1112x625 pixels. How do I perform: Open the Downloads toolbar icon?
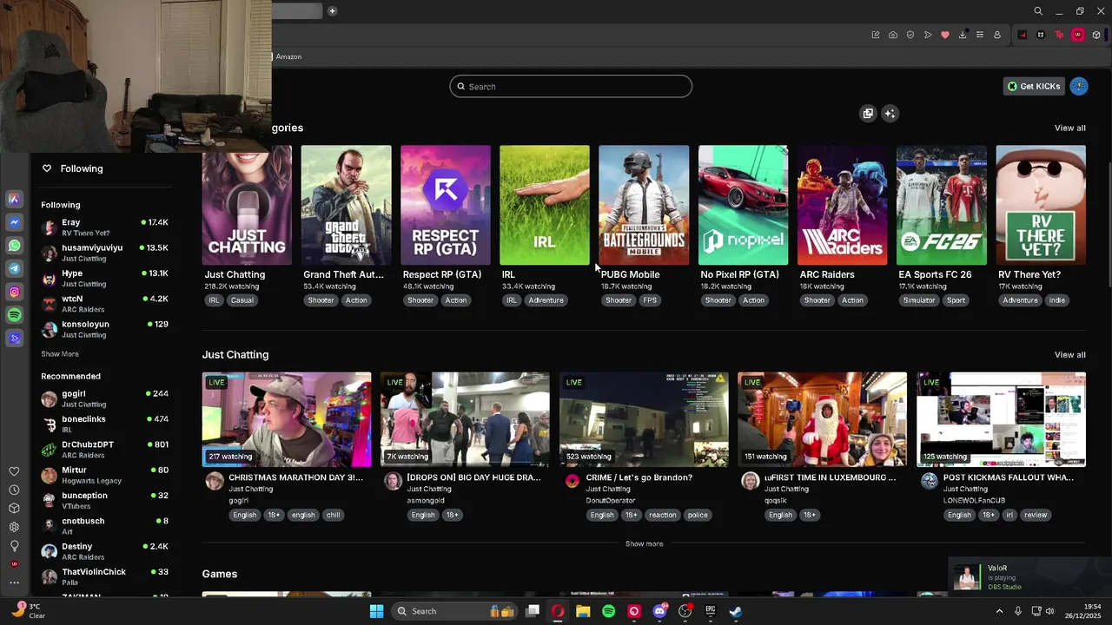point(963,35)
